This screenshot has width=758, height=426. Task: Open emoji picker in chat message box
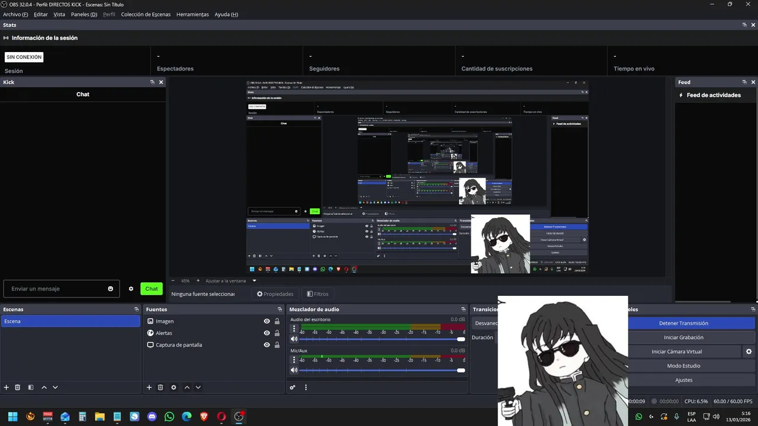pos(110,289)
